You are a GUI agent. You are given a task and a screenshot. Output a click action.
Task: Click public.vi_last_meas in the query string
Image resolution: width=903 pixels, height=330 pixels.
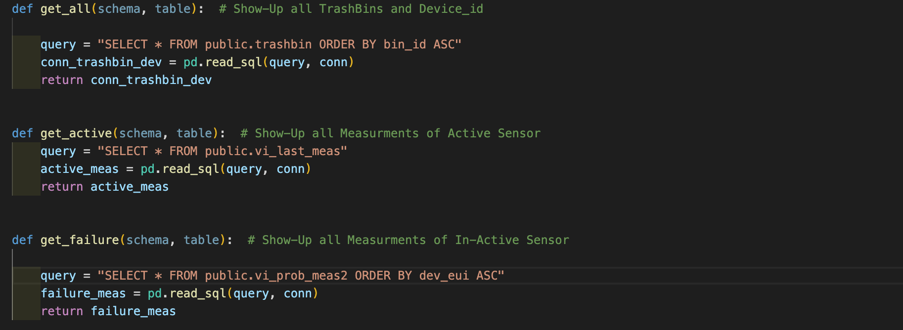pos(272,151)
